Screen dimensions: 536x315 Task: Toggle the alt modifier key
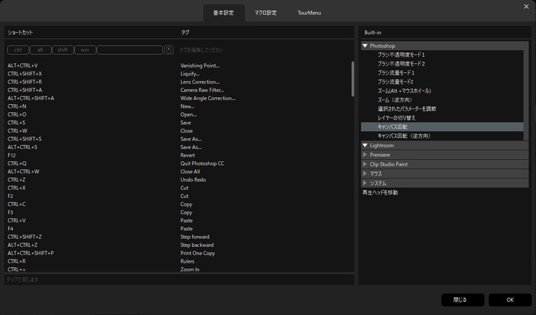(40, 50)
